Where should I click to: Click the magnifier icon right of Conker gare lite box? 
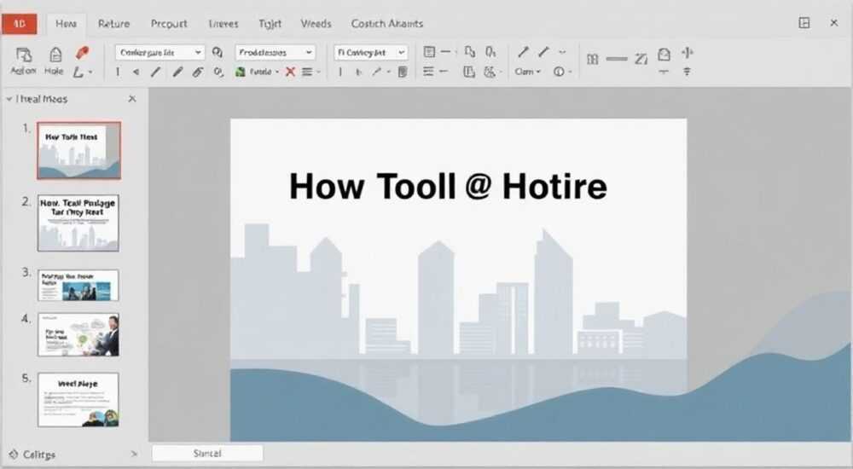(218, 53)
